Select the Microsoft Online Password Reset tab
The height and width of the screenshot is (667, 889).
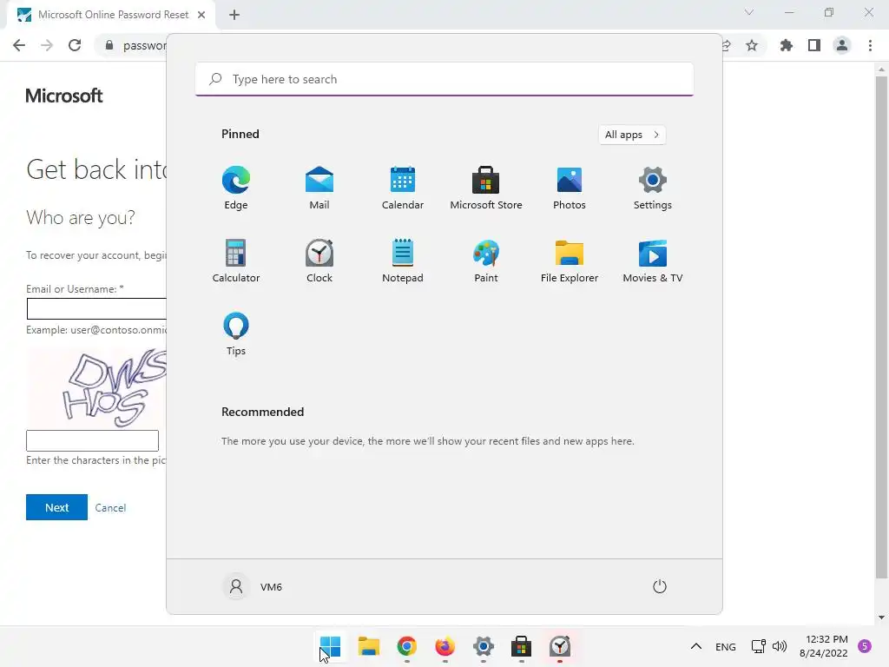click(x=111, y=15)
